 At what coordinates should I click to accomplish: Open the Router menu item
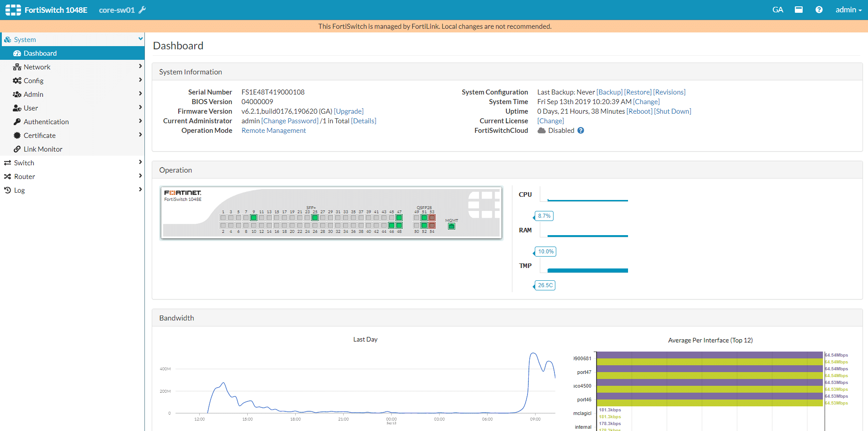coord(72,176)
